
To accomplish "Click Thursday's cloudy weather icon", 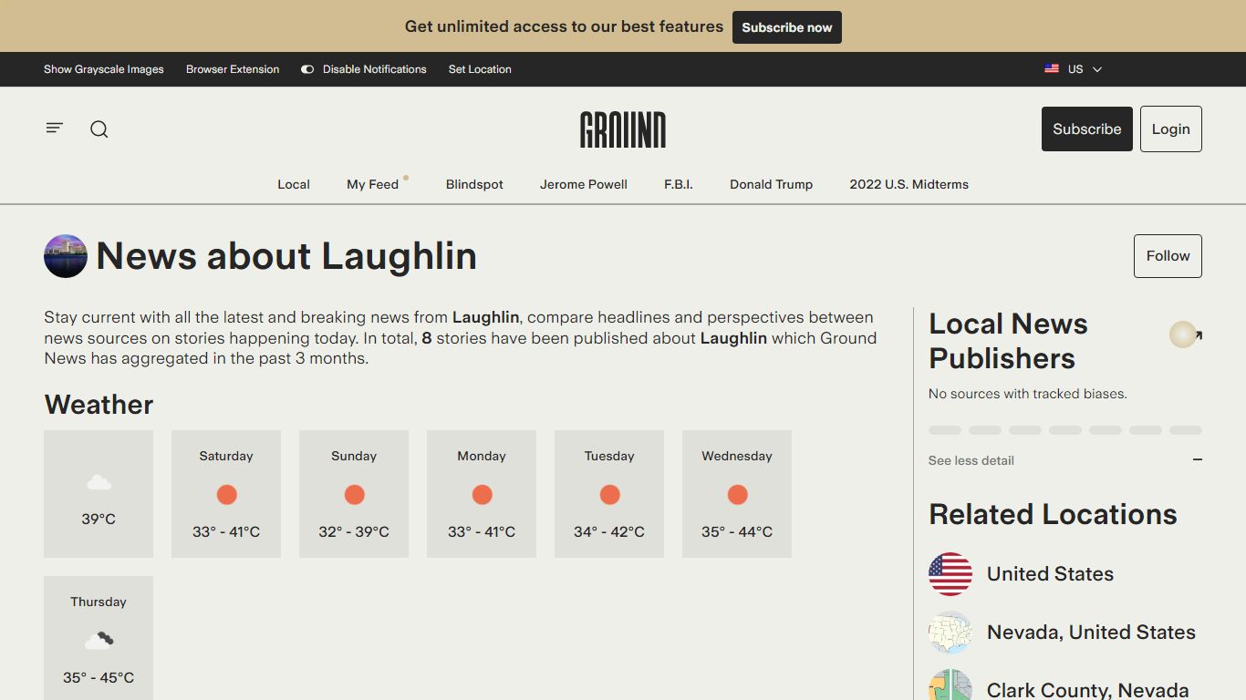I will (x=99, y=640).
